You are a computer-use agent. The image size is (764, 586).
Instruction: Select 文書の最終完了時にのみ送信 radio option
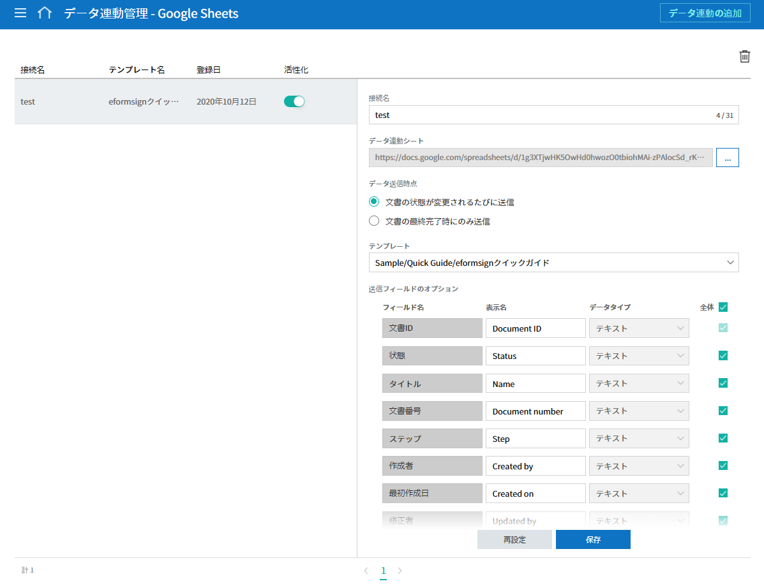374,221
